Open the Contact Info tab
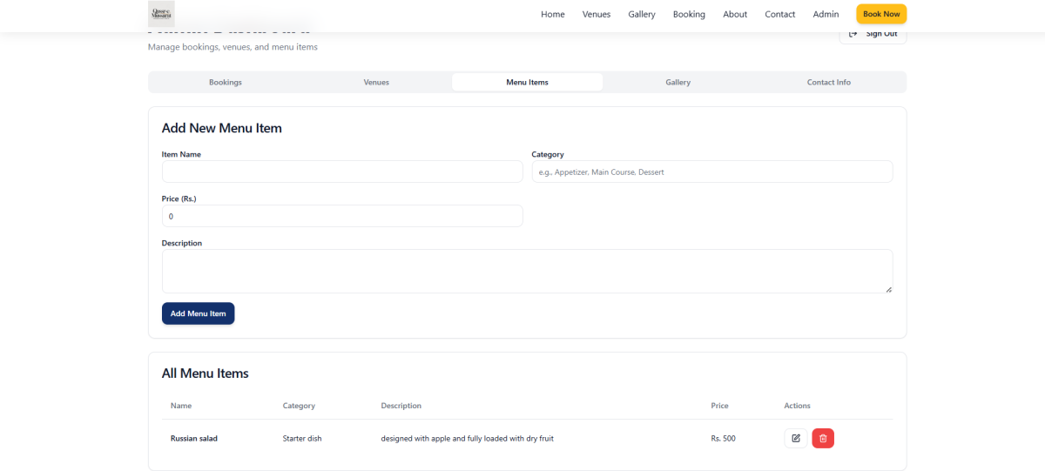This screenshot has width=1045, height=471. (x=828, y=82)
